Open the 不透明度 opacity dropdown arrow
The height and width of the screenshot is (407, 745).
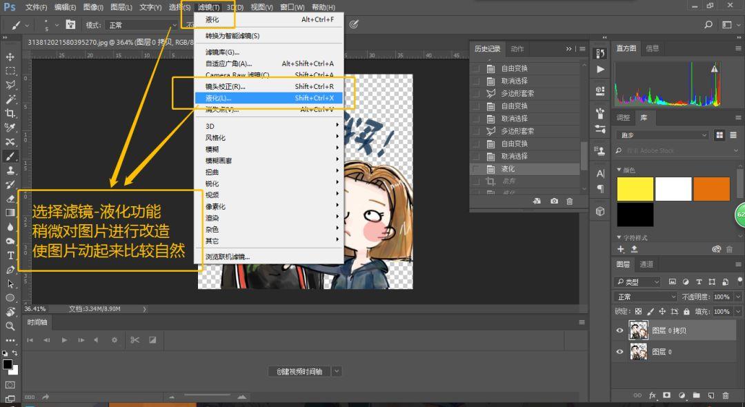738,297
